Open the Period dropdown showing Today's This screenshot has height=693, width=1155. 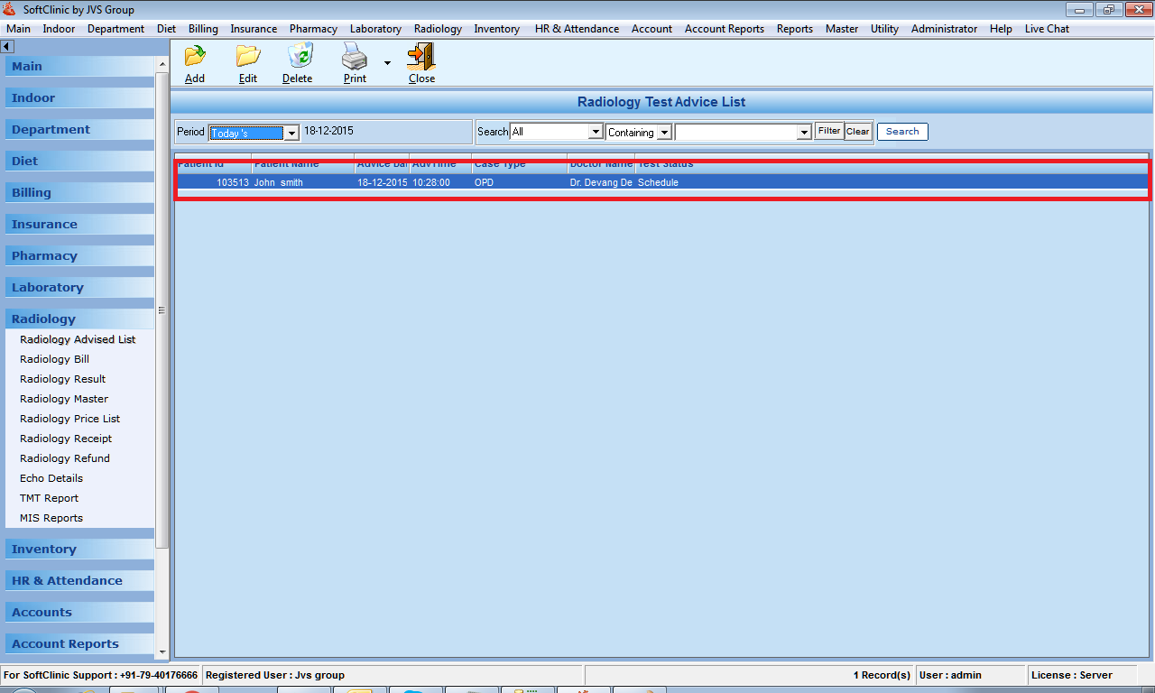pyautogui.click(x=291, y=133)
